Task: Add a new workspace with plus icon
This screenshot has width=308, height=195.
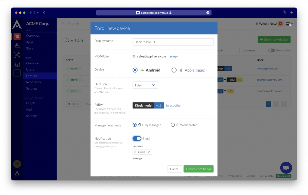Action: click(17, 73)
